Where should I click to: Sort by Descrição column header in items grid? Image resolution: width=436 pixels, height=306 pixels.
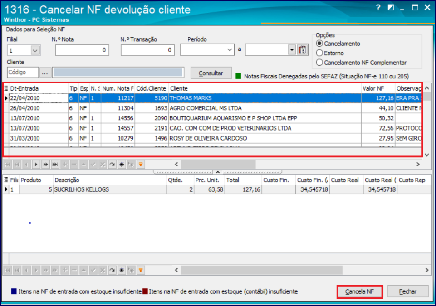pos(110,180)
